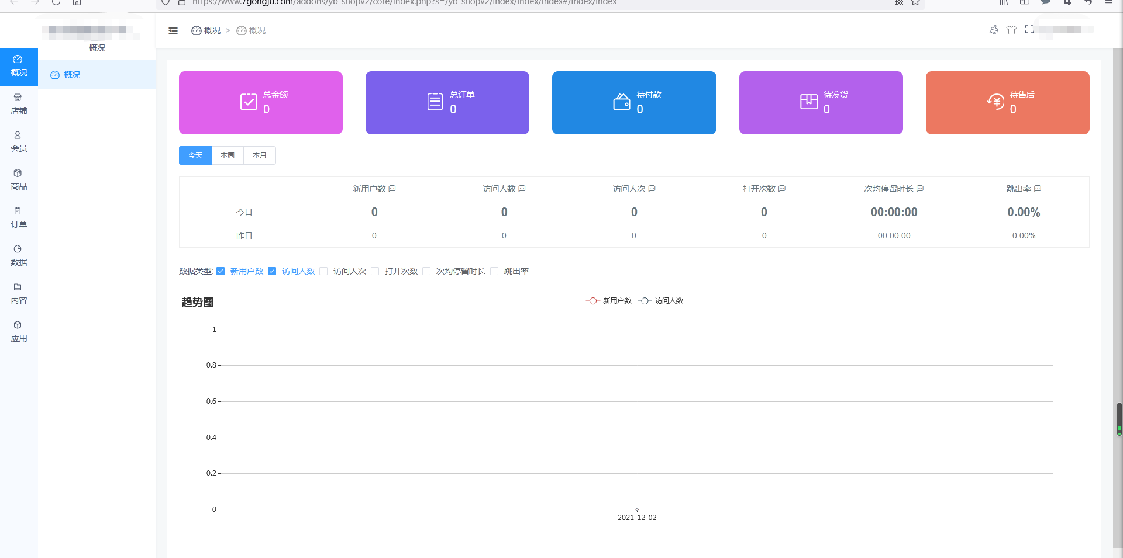1123x558 pixels.
Task: Uncheck the 新用户数 data type
Action: coord(221,271)
